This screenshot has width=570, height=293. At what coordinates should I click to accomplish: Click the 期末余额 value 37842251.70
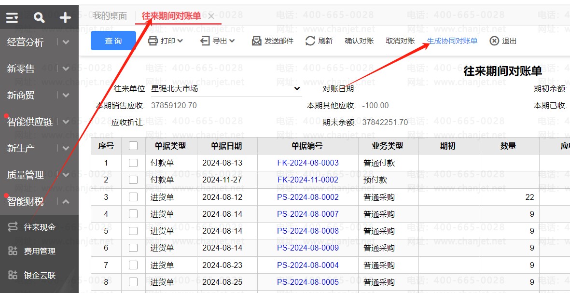point(385,122)
